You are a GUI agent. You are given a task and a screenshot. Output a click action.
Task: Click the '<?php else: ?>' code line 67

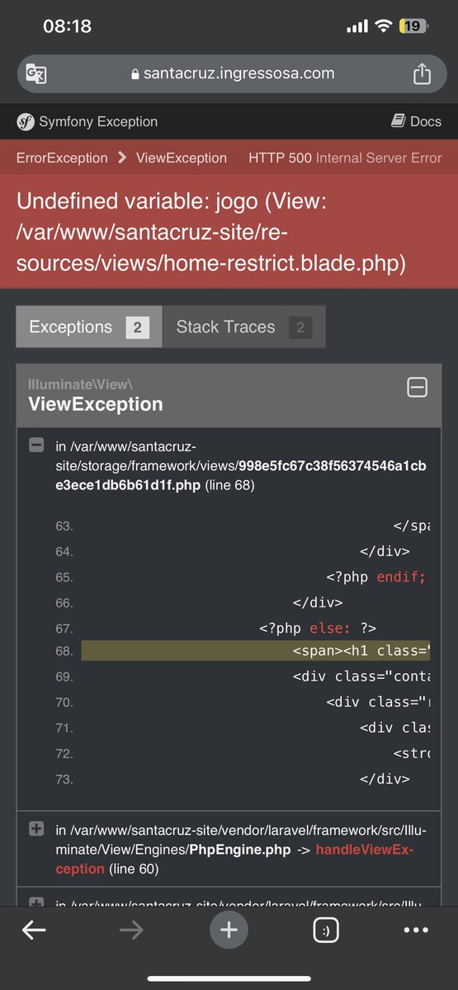(318, 628)
